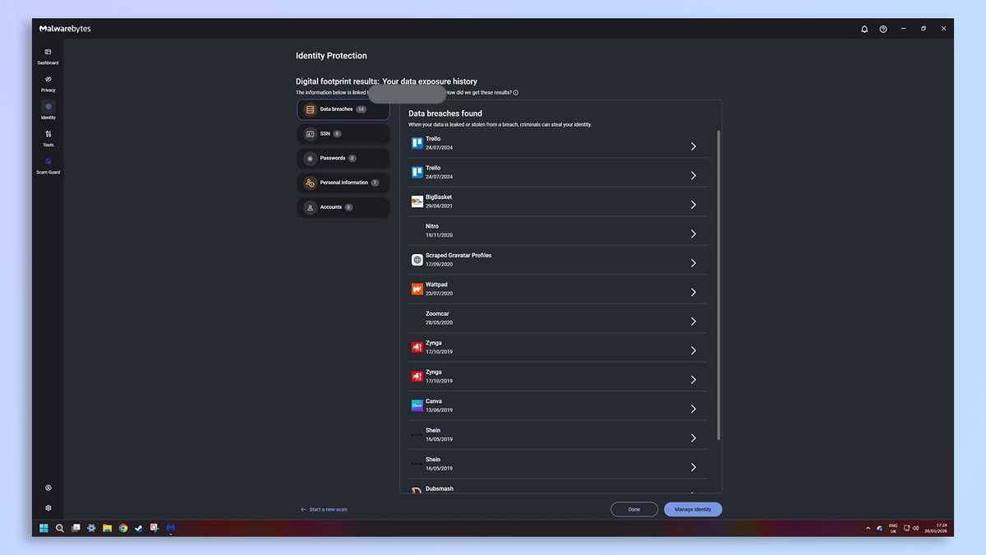The width and height of the screenshot is (986, 555).
Task: Launch Chrome from the taskbar
Action: (123, 528)
